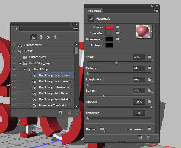The width and height of the screenshot is (181, 148).
Task: Collapse the 3D panel to icons
Action: [x=71, y=24]
